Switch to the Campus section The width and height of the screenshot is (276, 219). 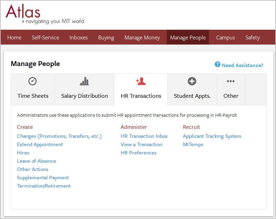(x=226, y=38)
